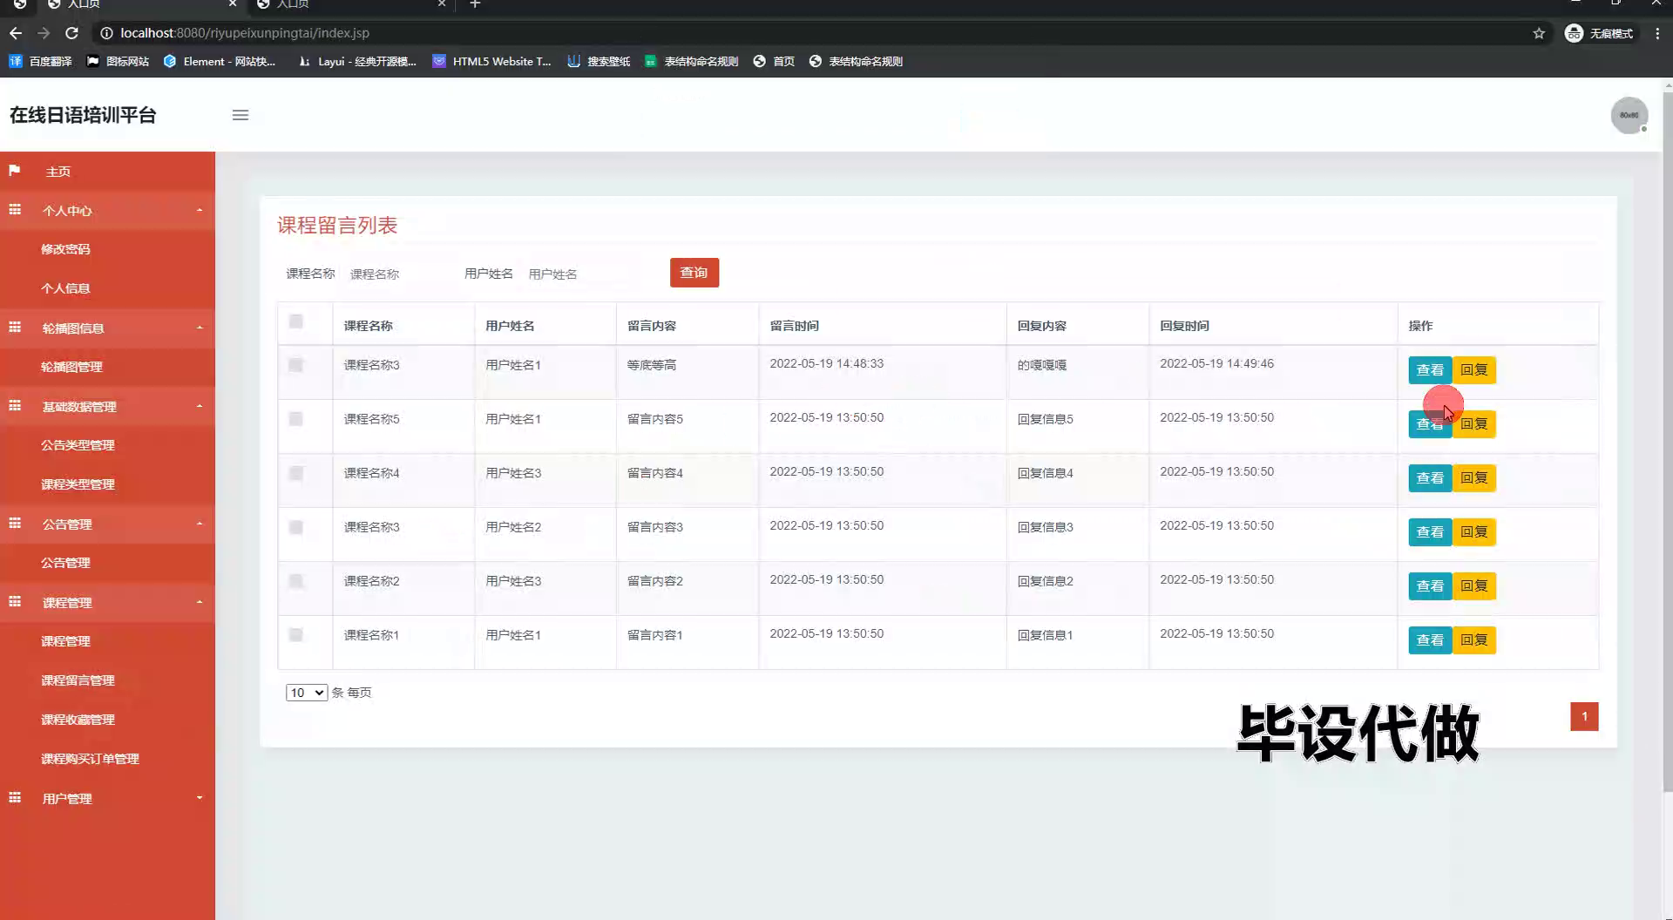1673x920 pixels.
Task: Click grid icon next to 用户管理
Action: pos(15,798)
